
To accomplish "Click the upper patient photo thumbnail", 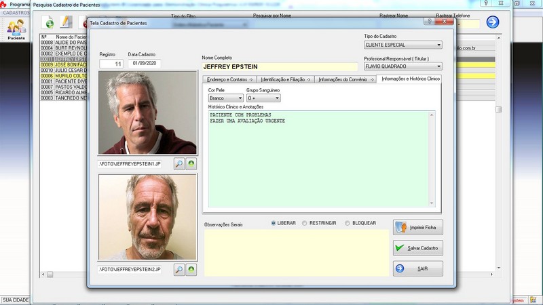I will [147, 113].
